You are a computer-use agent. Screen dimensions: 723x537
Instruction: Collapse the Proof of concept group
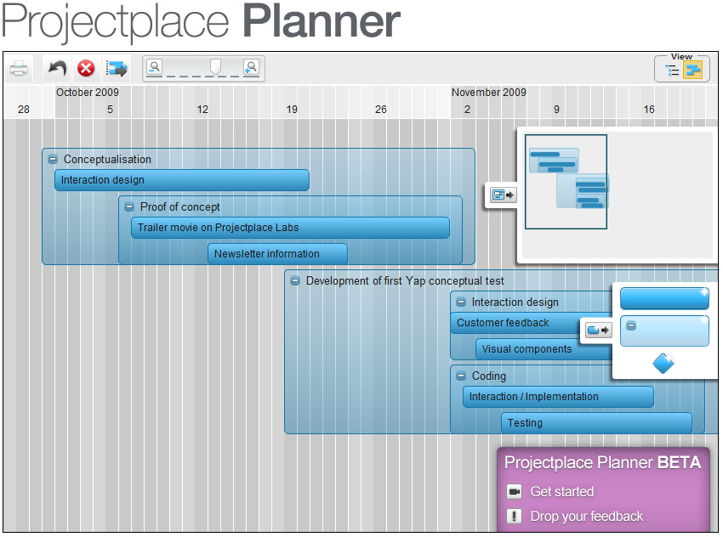pyautogui.click(x=129, y=207)
